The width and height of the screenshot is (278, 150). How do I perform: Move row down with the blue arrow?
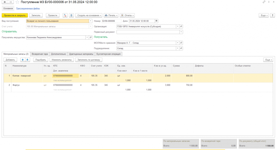click(x=27, y=60)
